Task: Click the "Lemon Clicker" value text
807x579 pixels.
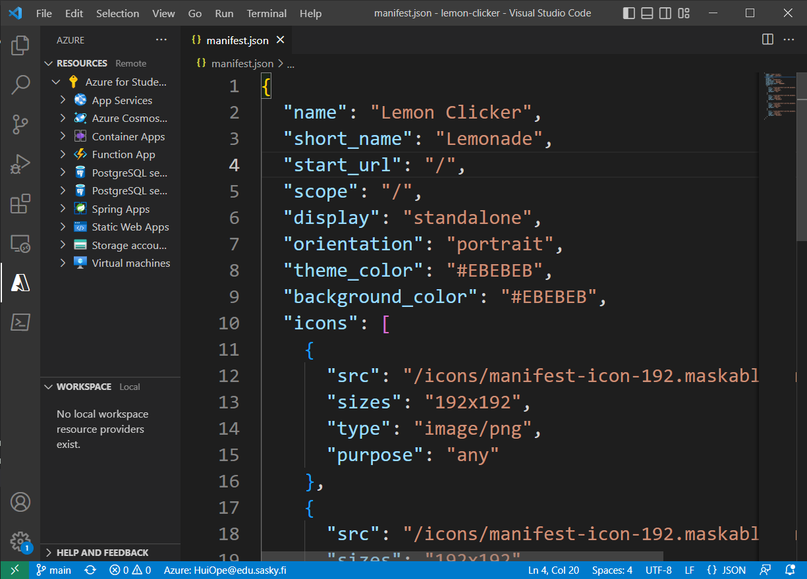Action: [451, 112]
